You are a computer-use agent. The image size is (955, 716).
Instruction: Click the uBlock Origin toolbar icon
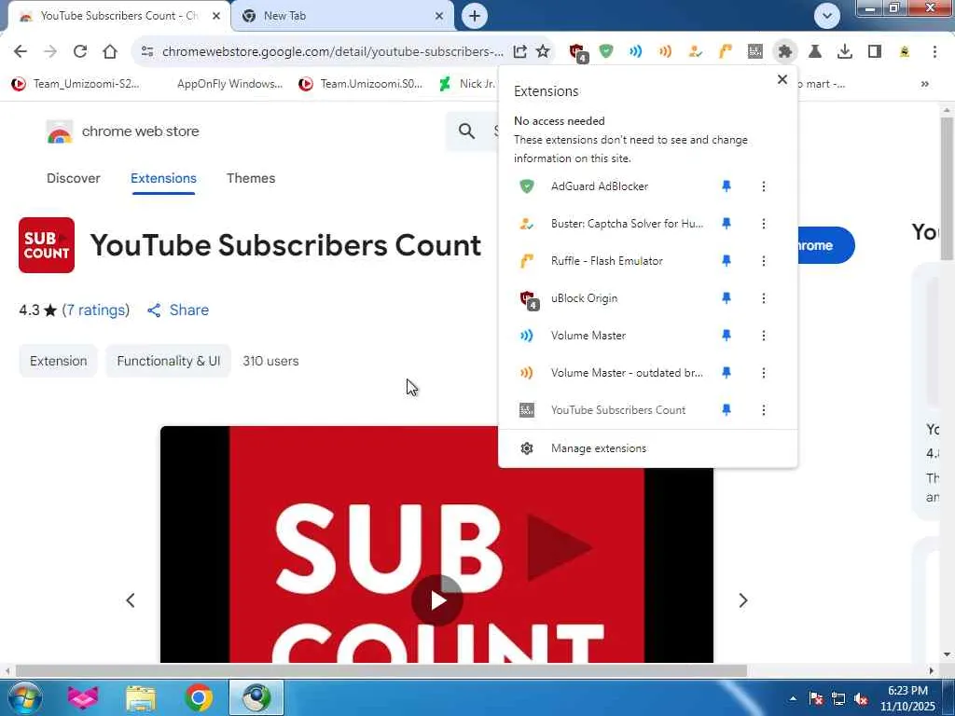coord(577,52)
